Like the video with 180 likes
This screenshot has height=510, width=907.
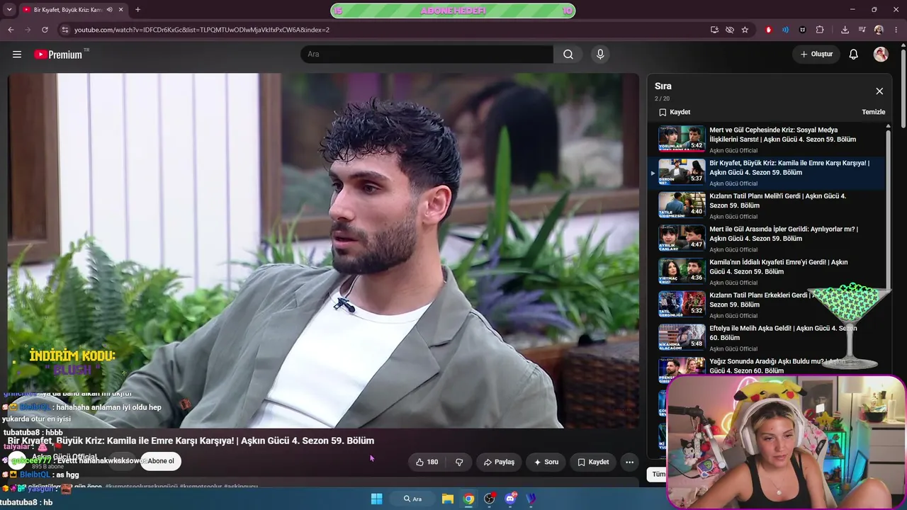(x=427, y=462)
